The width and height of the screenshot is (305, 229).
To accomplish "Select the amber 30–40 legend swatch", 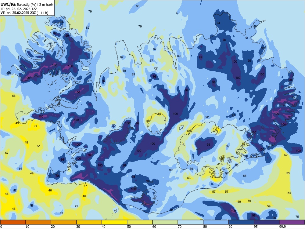I will (89, 222).
